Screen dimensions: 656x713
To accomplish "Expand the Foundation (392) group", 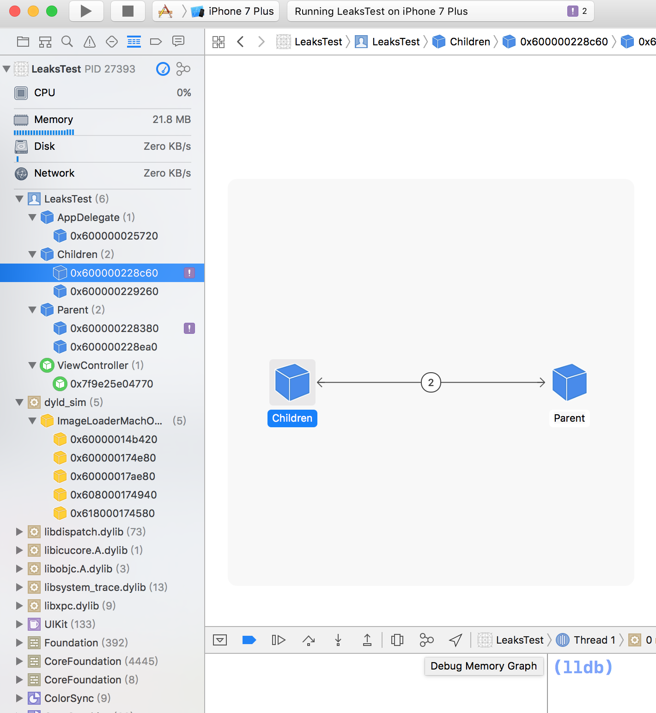I will (19, 643).
